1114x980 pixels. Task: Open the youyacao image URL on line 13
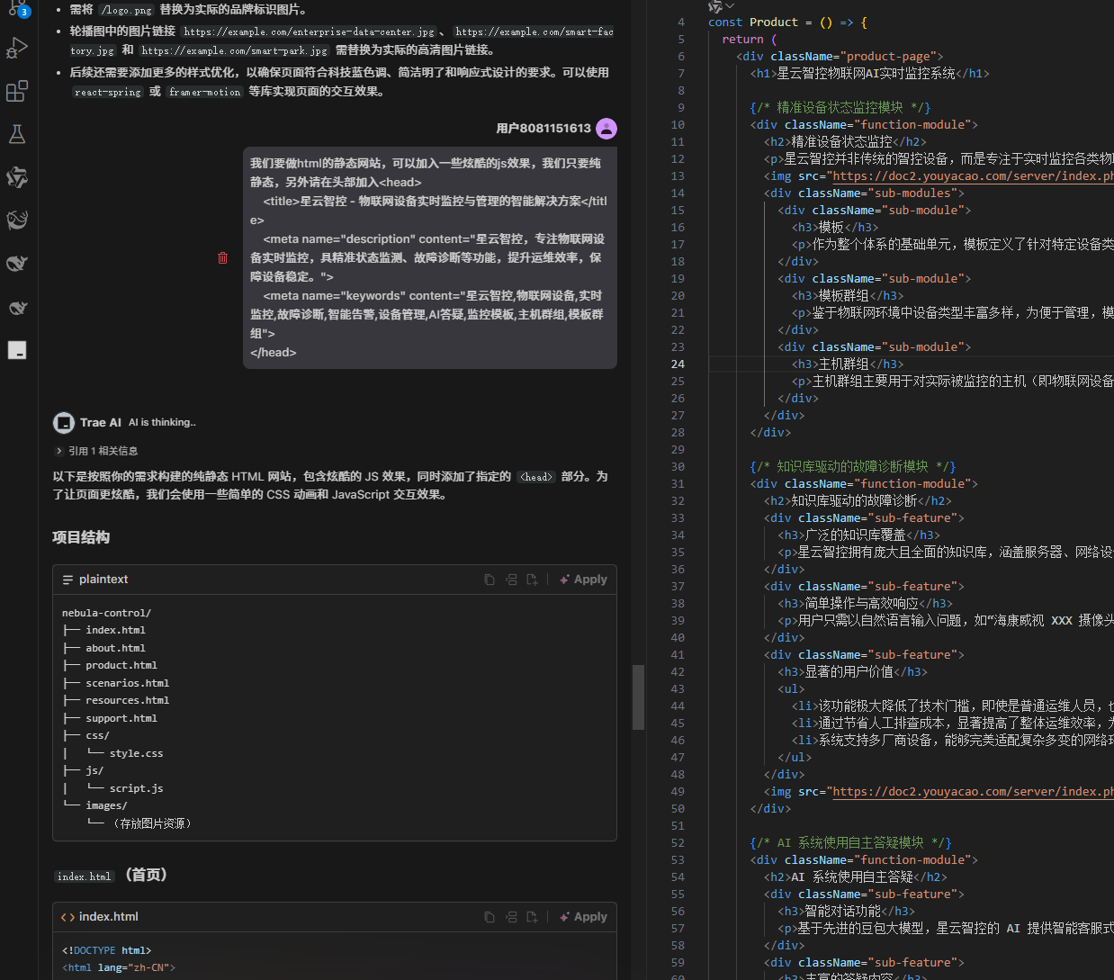point(973,176)
